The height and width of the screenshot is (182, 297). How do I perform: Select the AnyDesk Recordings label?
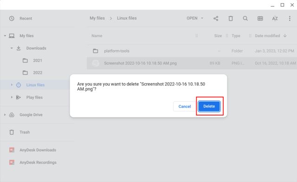point(38,162)
